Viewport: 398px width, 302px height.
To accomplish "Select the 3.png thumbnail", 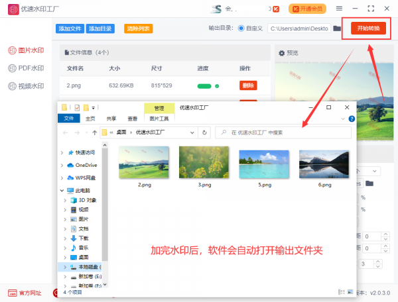I will click(204, 162).
